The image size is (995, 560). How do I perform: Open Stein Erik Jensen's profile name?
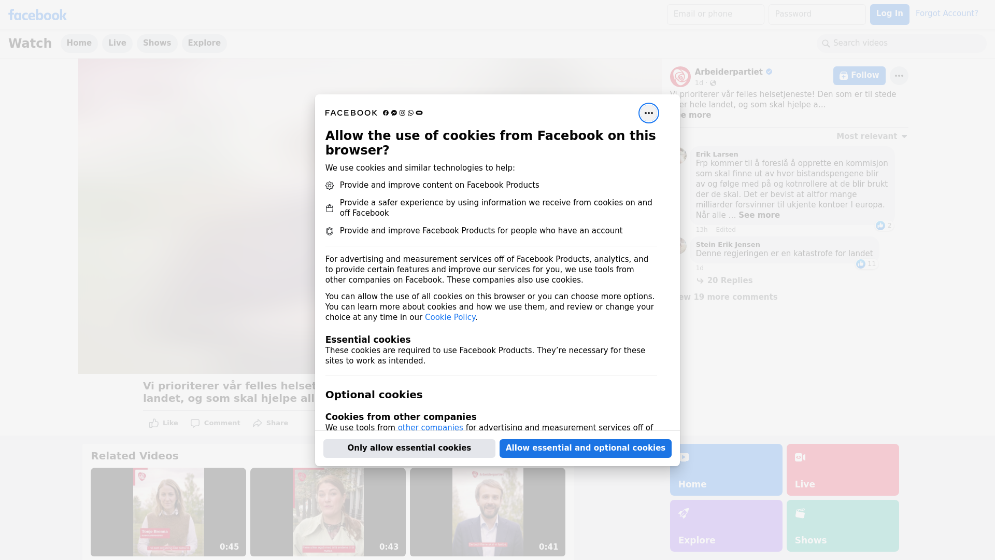point(728,245)
